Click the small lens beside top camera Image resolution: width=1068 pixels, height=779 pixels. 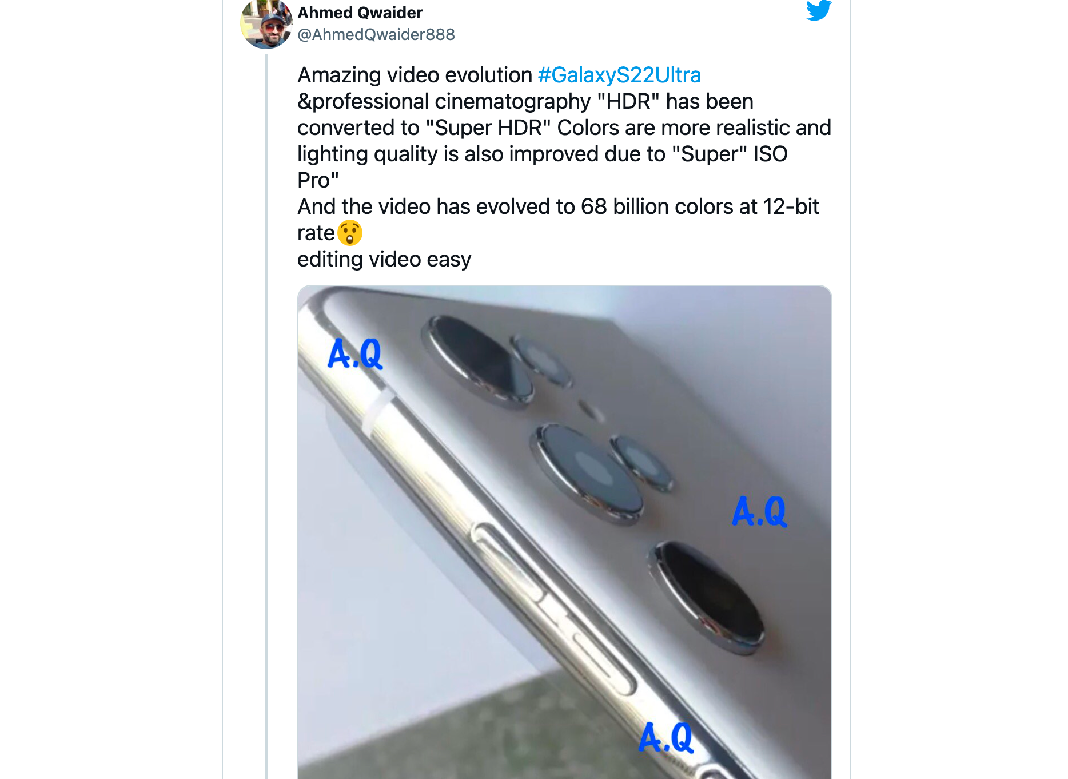[540, 360]
